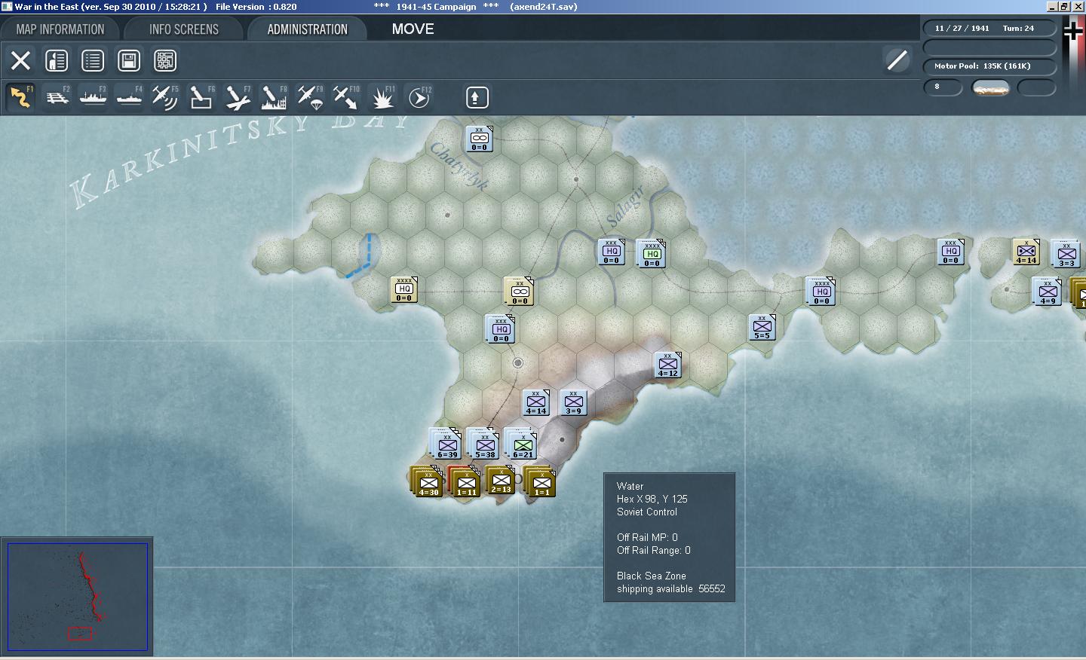Choose the F7 bomb airfield icon
The height and width of the screenshot is (660, 1086).
point(238,97)
